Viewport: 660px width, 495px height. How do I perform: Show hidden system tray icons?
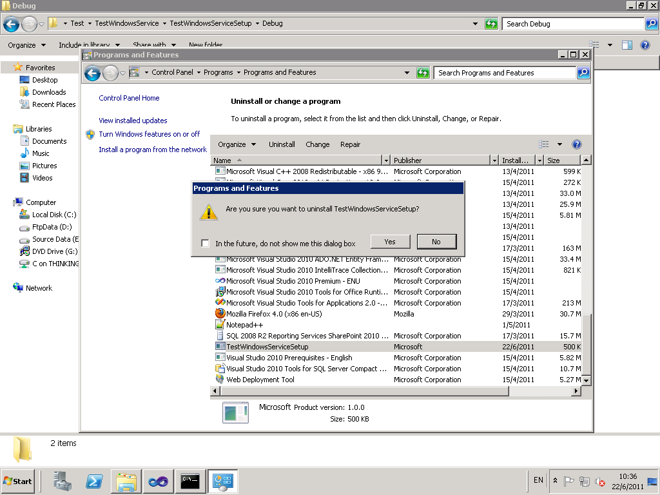555,481
